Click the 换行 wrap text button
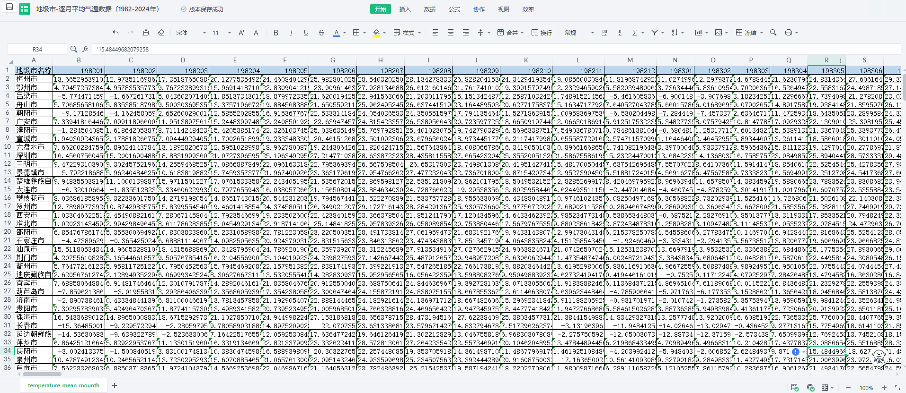Image resolution: width=906 pixels, height=393 pixels. [542, 33]
